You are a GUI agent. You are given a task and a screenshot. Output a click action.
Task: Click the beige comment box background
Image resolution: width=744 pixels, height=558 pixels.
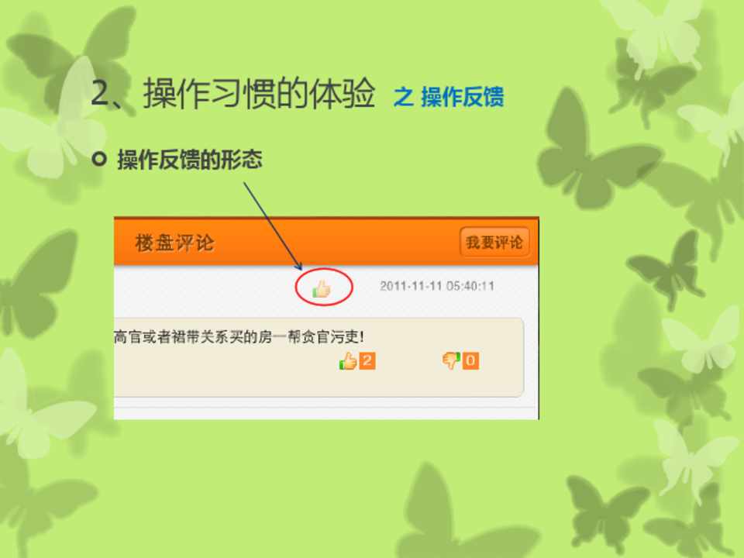pyautogui.click(x=319, y=357)
